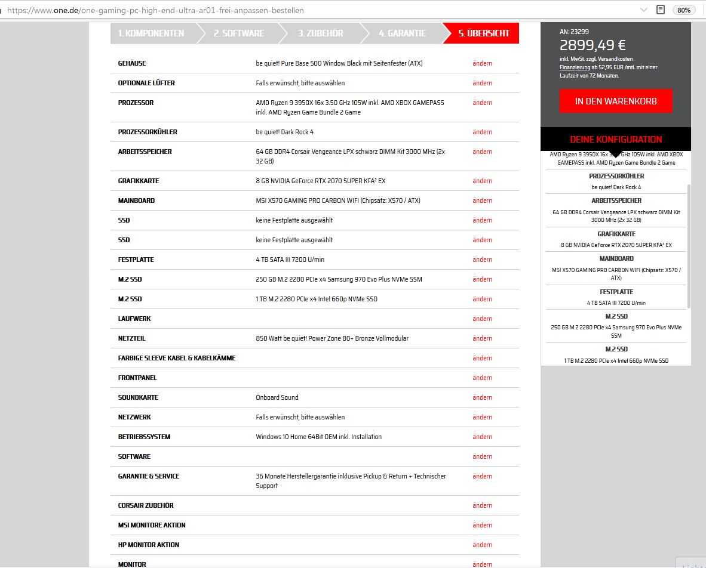706x568 pixels.
Task: Go to step 1. Komponenten tab
Action: click(151, 33)
